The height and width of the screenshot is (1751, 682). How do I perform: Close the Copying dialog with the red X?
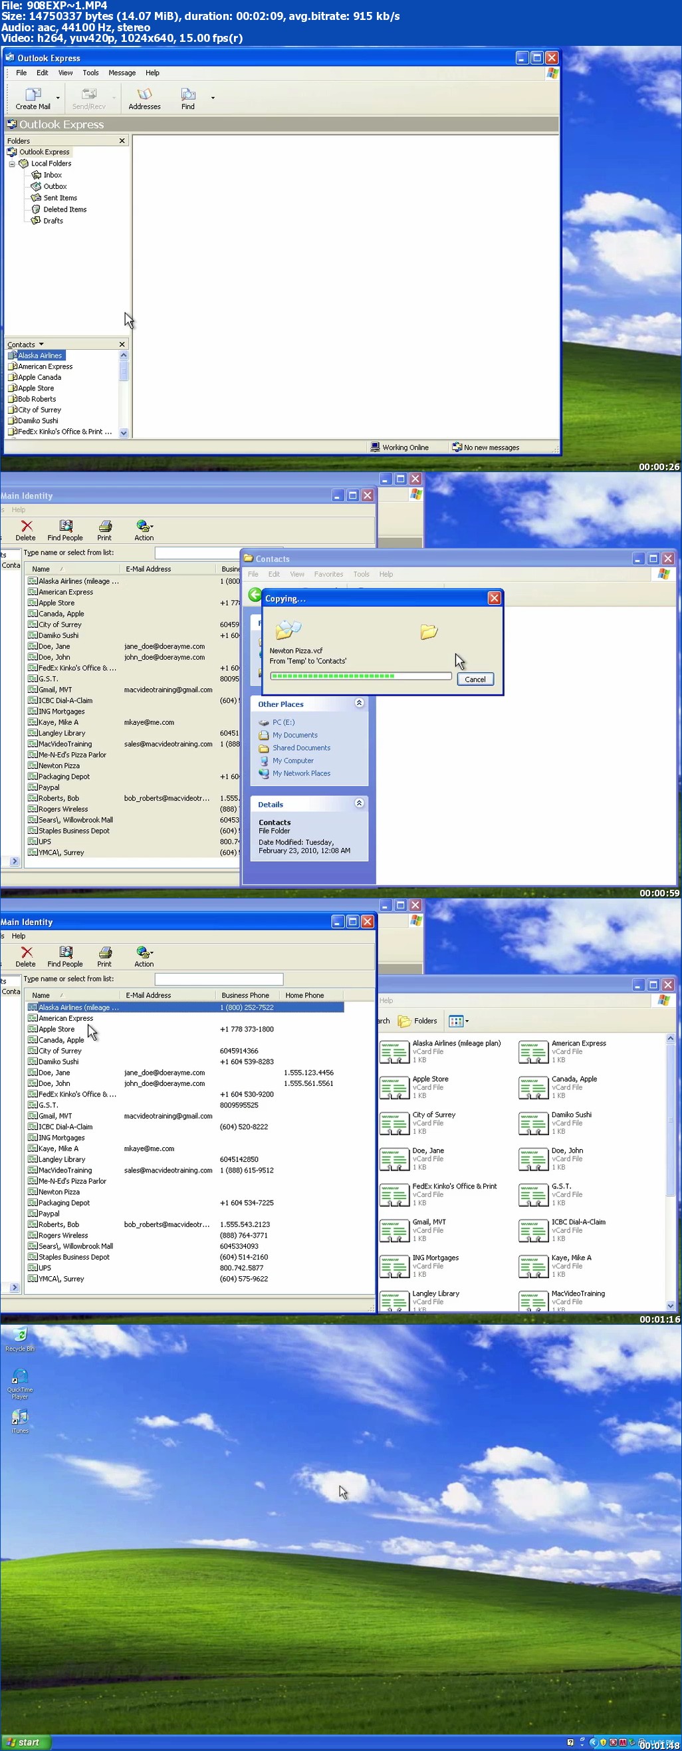click(x=494, y=598)
